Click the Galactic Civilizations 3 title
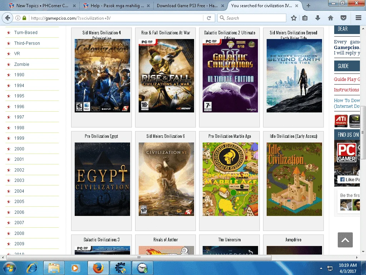 pyautogui.click(x=102, y=240)
